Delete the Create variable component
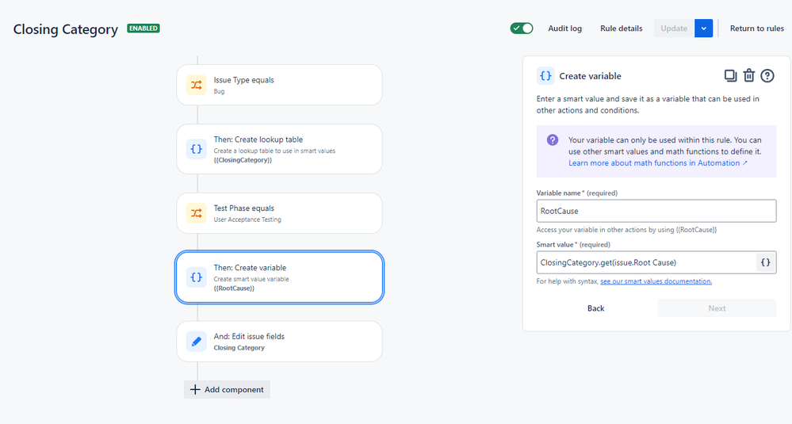Screen dimensions: 792x424 click(748, 76)
